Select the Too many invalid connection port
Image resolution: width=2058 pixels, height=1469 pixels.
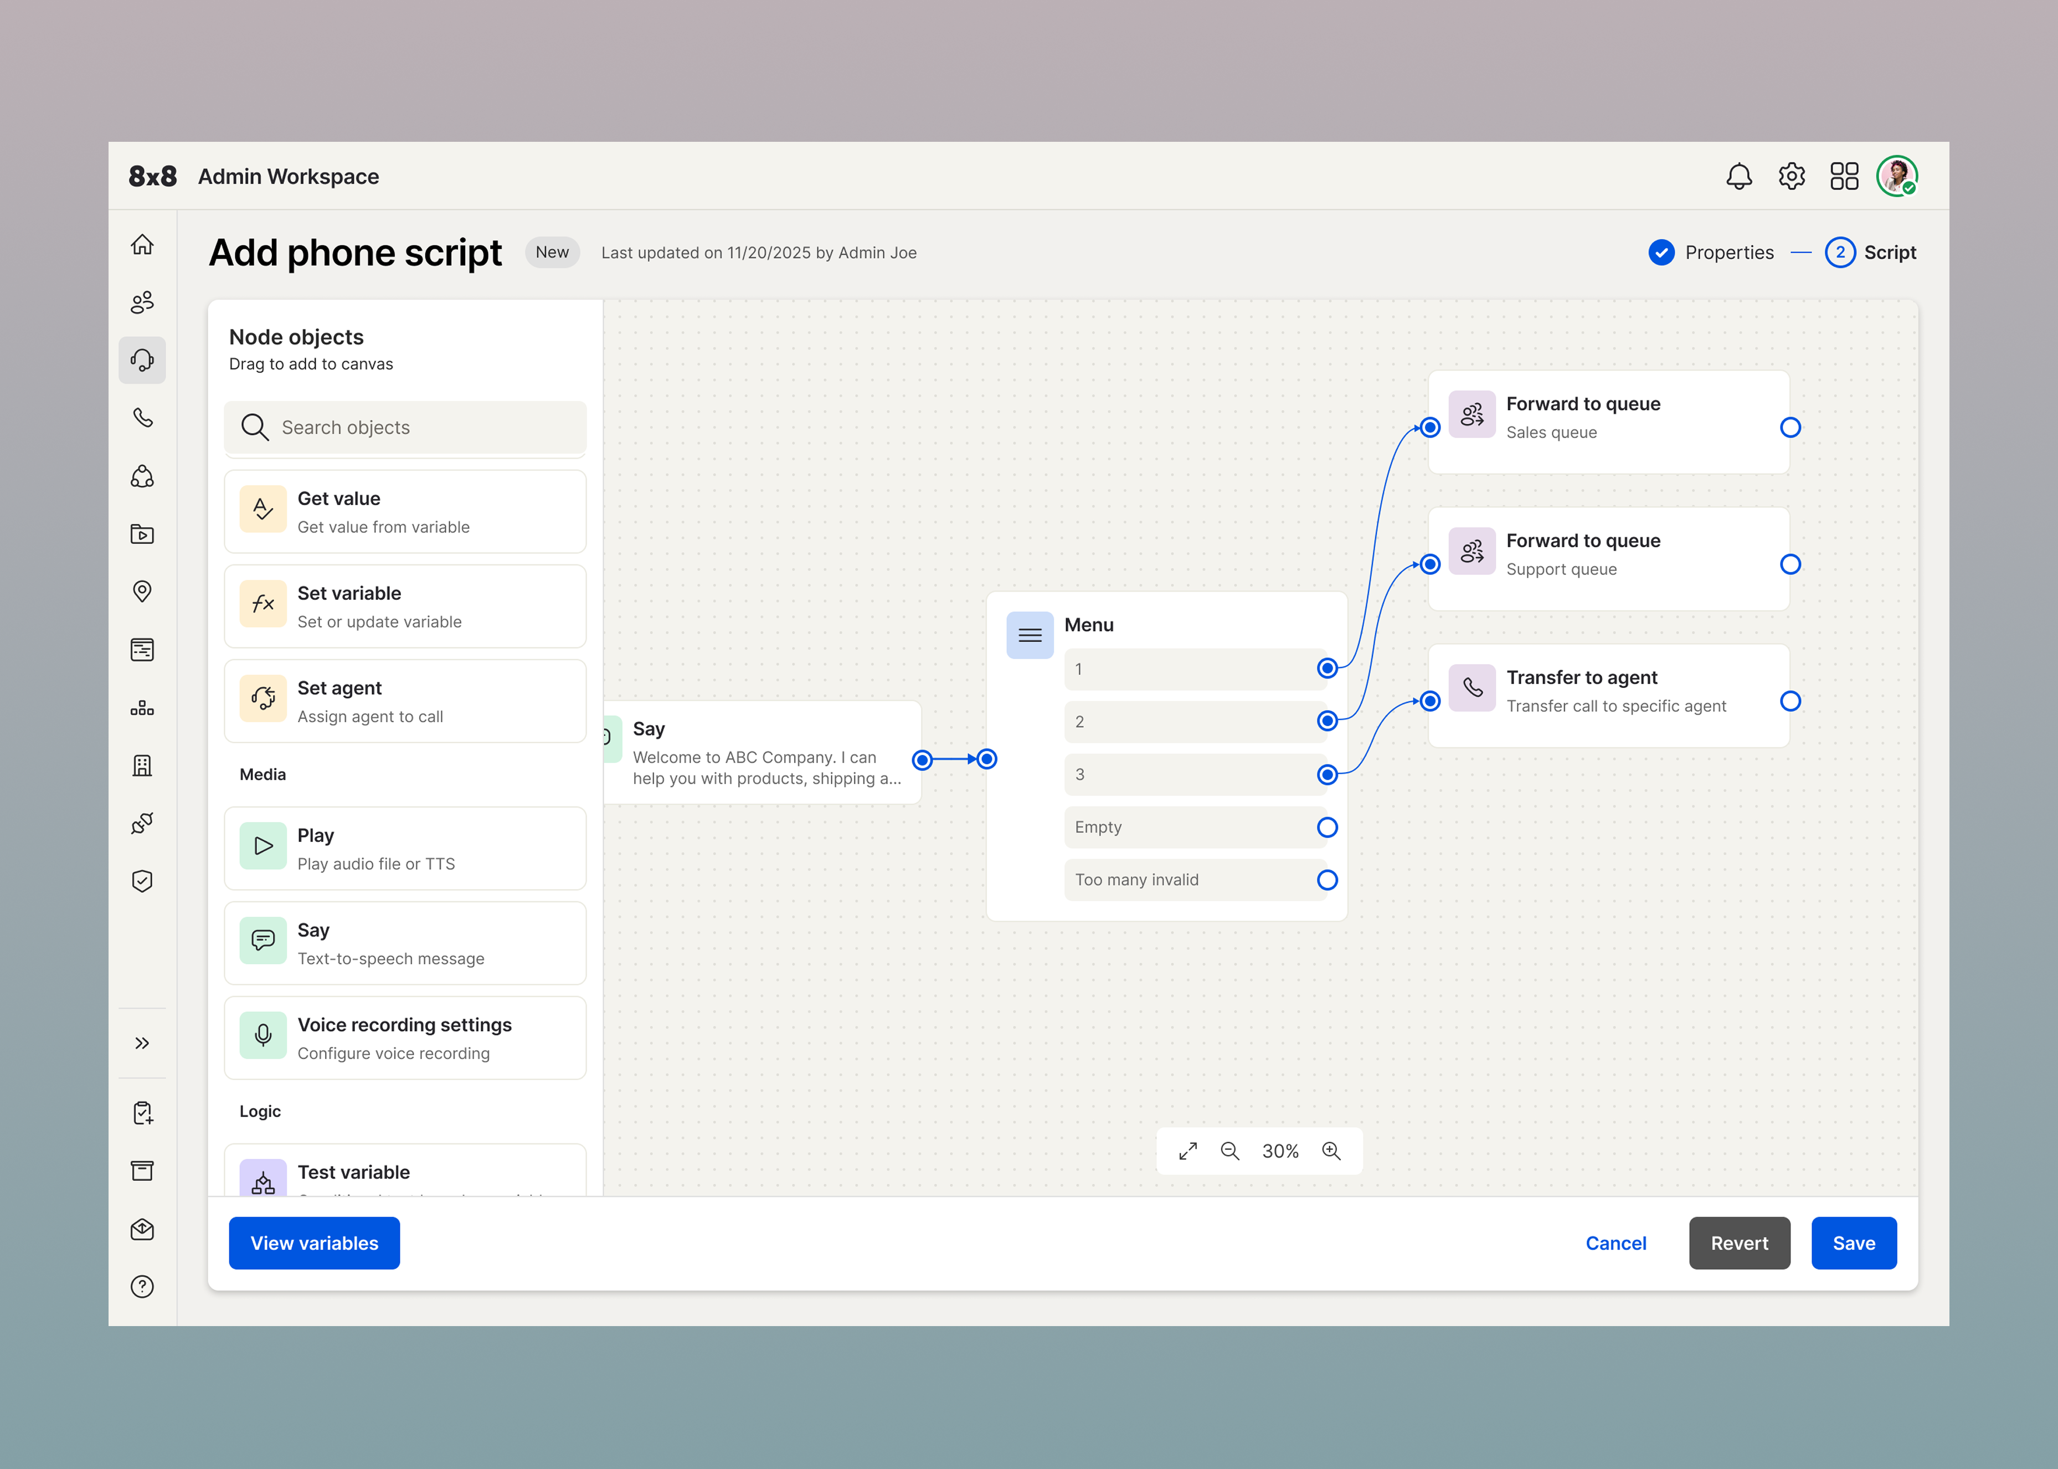pos(1326,879)
